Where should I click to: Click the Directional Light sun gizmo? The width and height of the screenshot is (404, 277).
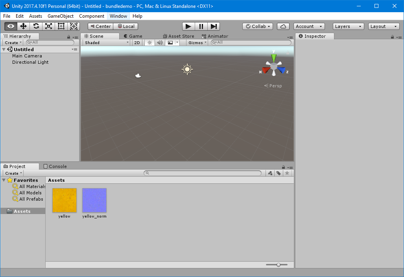[187, 69]
